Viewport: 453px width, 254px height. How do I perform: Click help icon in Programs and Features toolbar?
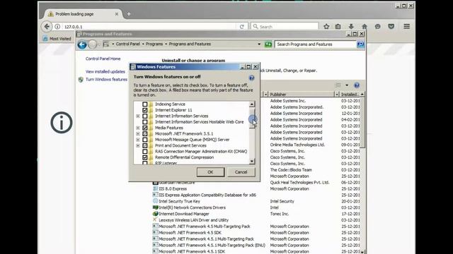[x=357, y=85]
